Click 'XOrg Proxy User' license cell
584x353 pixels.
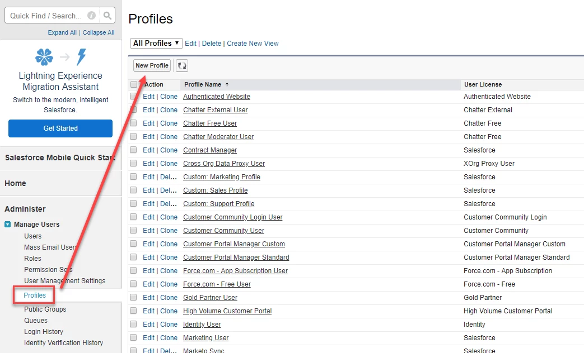(x=489, y=164)
